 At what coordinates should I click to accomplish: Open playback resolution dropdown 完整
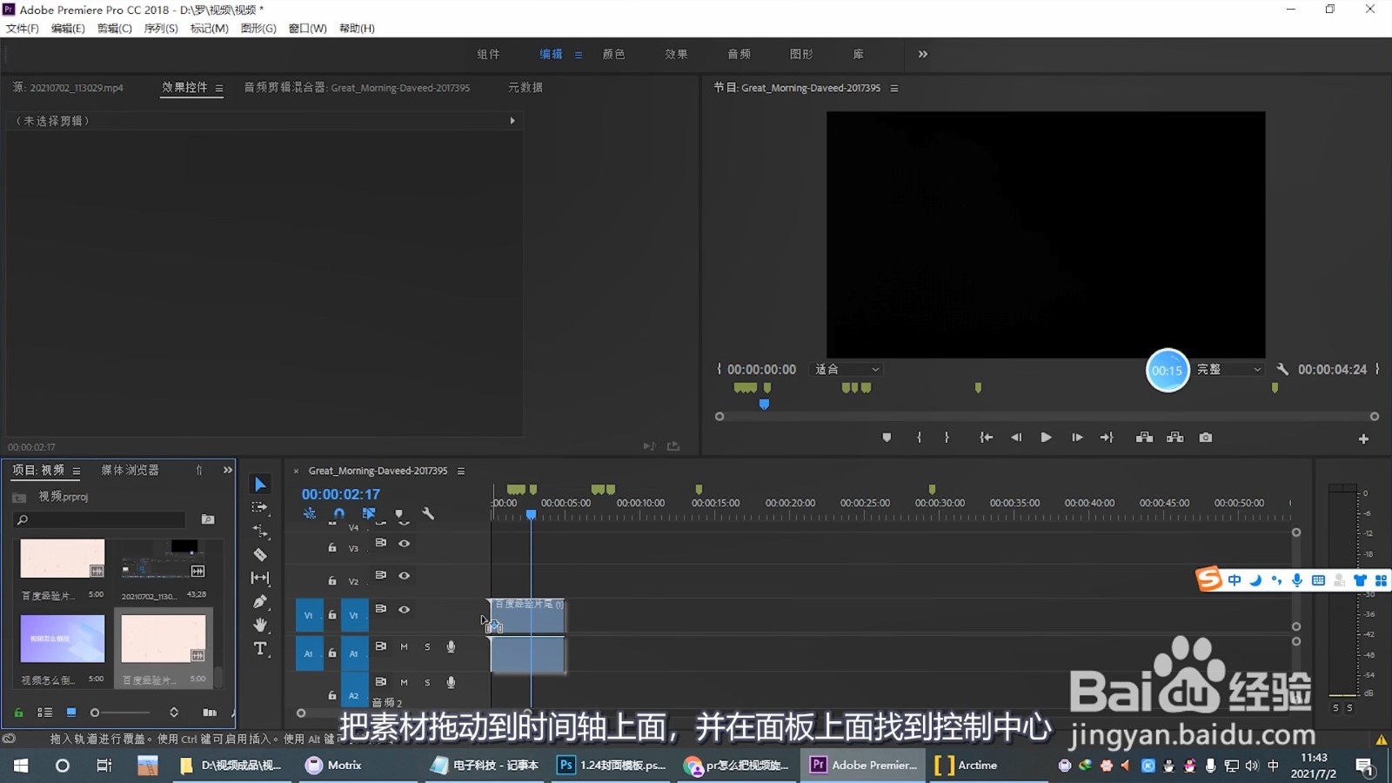(x=1229, y=370)
